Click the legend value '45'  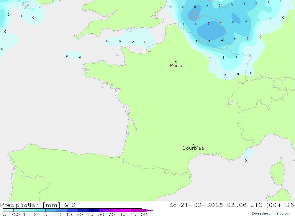(133, 214)
